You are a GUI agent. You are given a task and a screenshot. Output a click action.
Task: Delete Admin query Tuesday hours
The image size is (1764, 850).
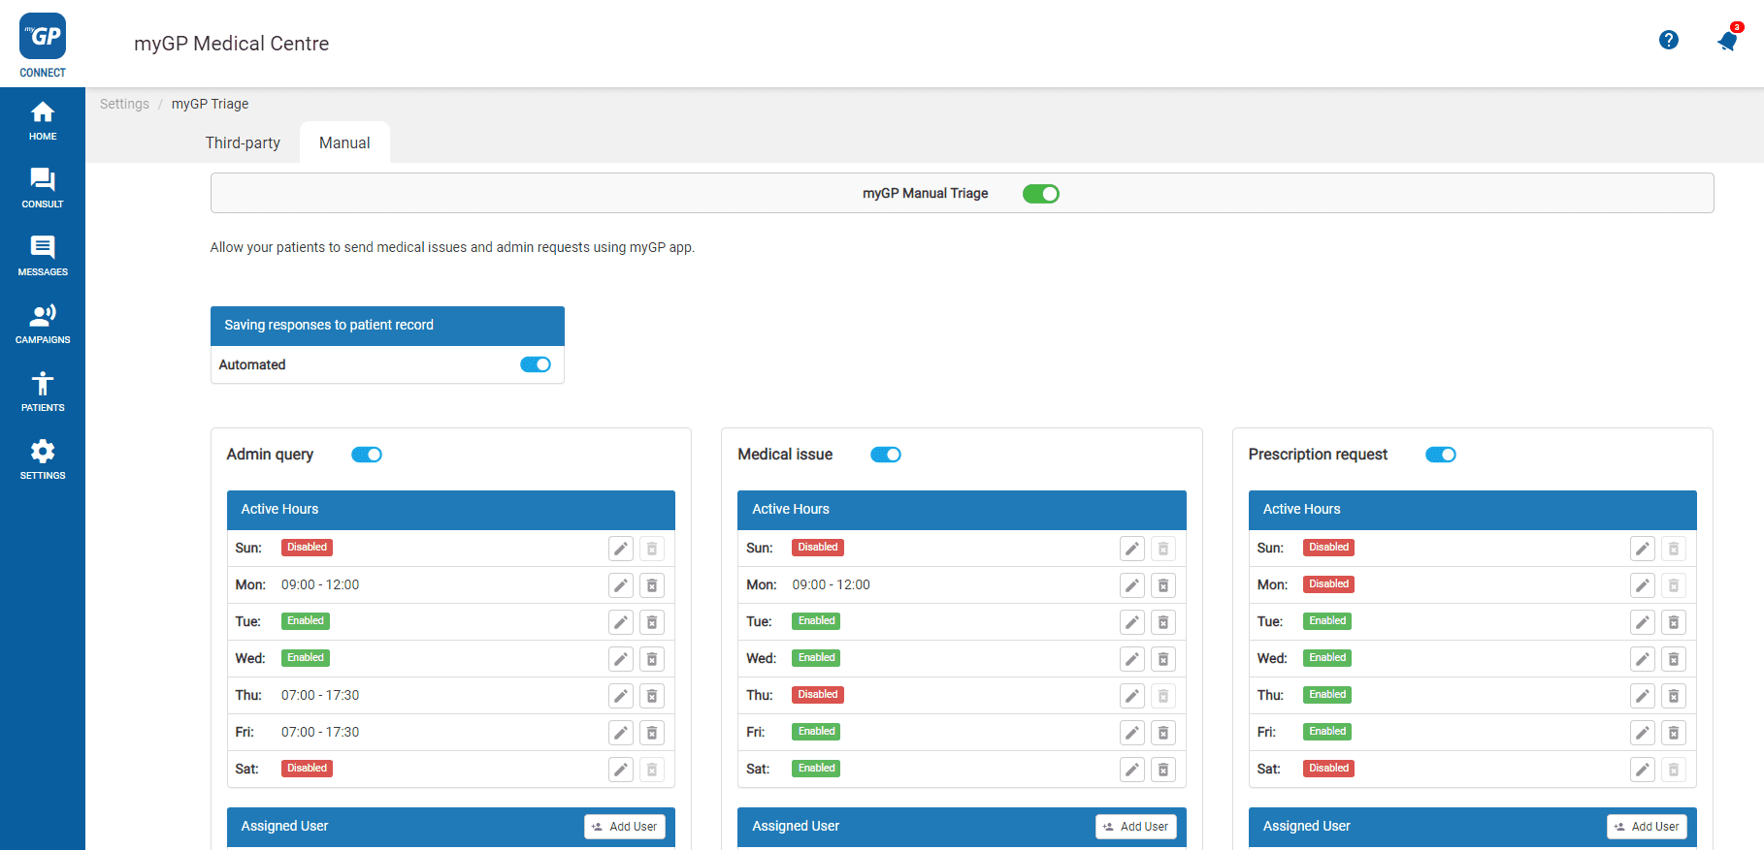click(x=652, y=622)
